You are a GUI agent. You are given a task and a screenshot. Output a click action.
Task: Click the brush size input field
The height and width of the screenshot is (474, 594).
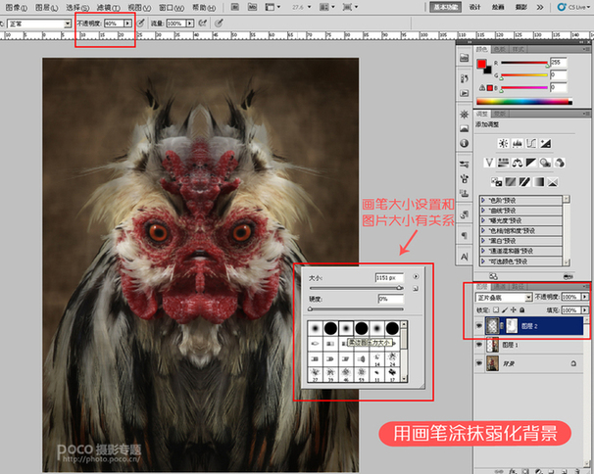388,279
